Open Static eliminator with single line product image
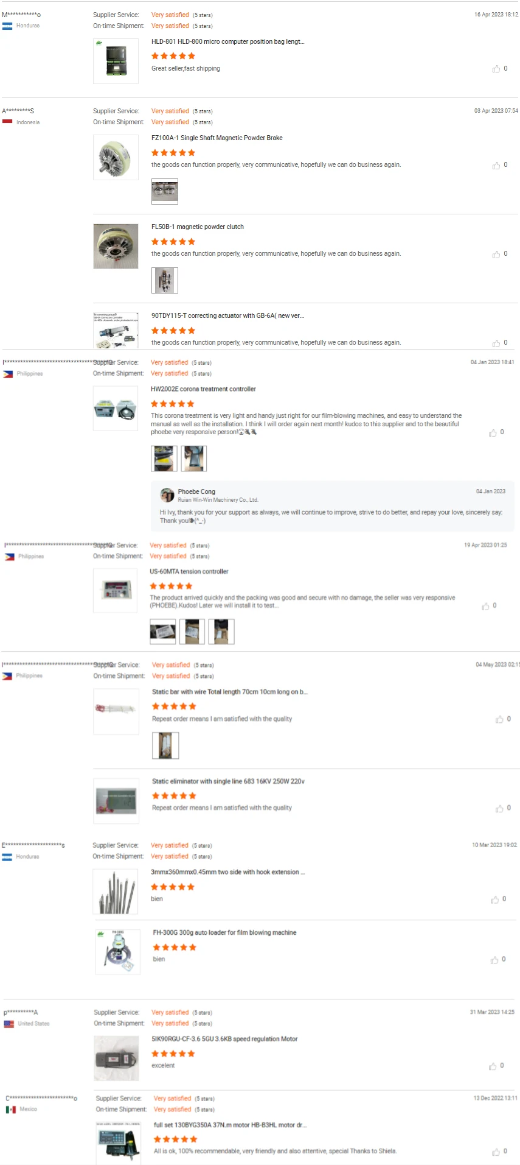 (x=116, y=801)
